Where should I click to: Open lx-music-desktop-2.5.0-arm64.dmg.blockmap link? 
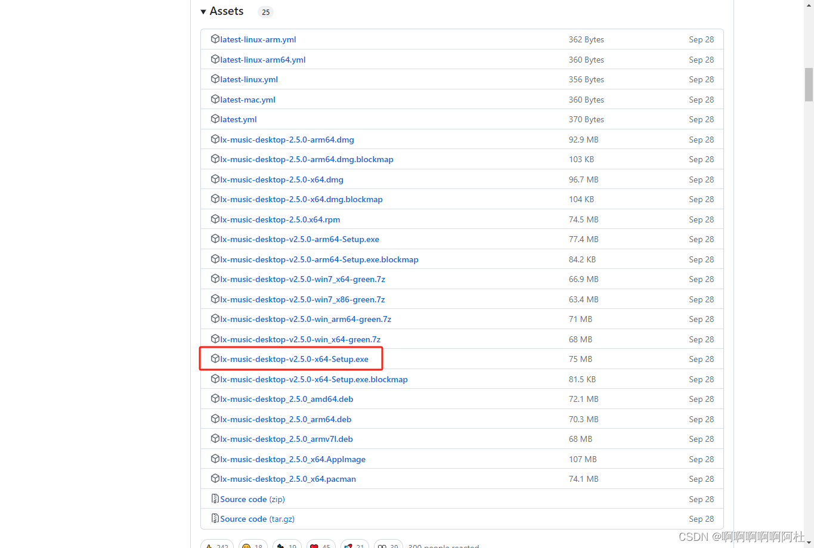pyautogui.click(x=307, y=159)
